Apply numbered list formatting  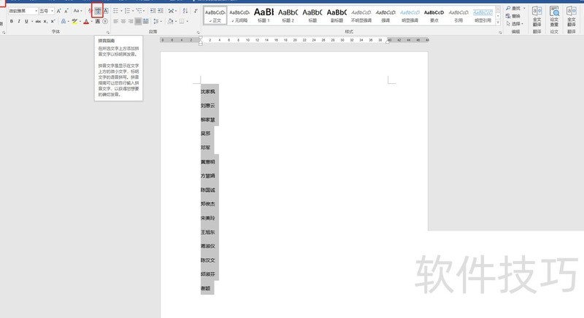tap(127, 11)
